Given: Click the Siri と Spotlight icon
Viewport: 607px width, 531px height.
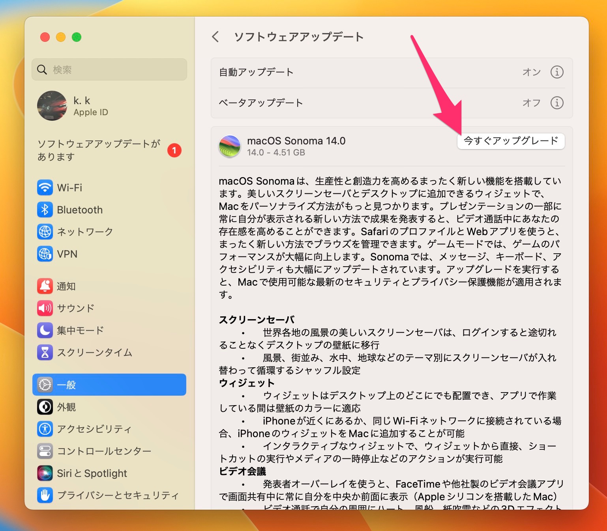Looking at the screenshot, I should 45,473.
